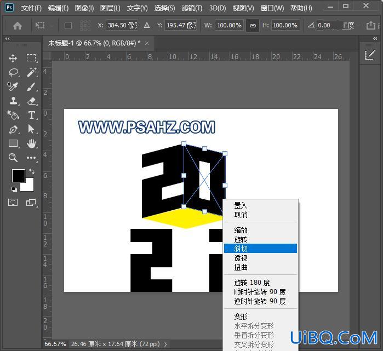Open the 选择(S) menu
383x351 pixels.
point(164,8)
